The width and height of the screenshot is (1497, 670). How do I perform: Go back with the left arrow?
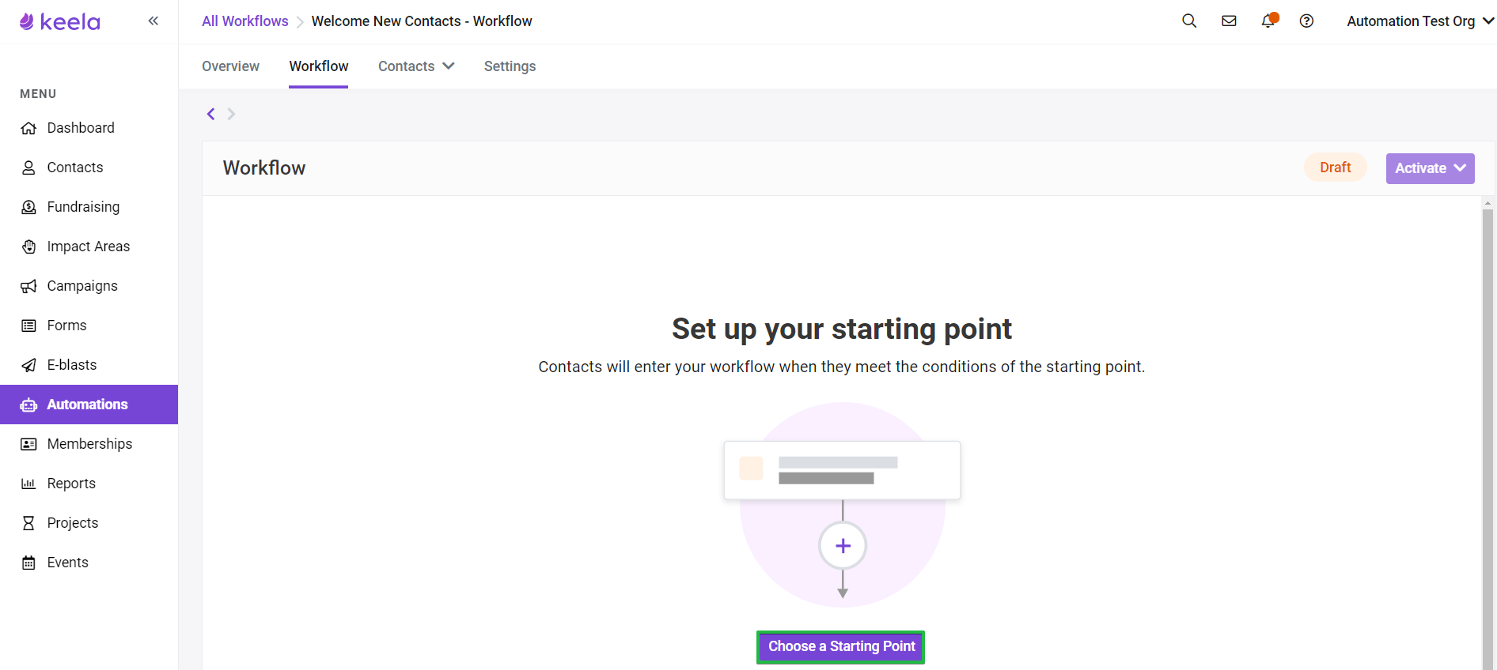coord(210,114)
